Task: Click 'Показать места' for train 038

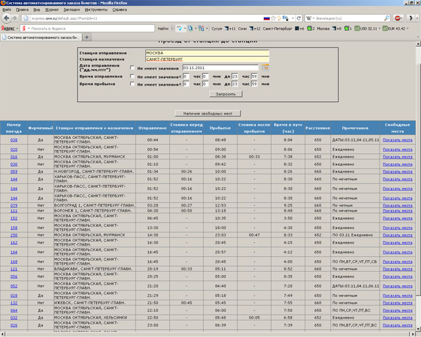Action: click(397, 140)
